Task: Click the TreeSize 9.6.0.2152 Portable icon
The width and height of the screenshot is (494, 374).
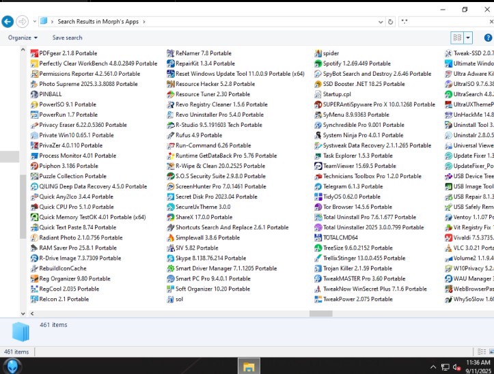Action: pos(318,248)
